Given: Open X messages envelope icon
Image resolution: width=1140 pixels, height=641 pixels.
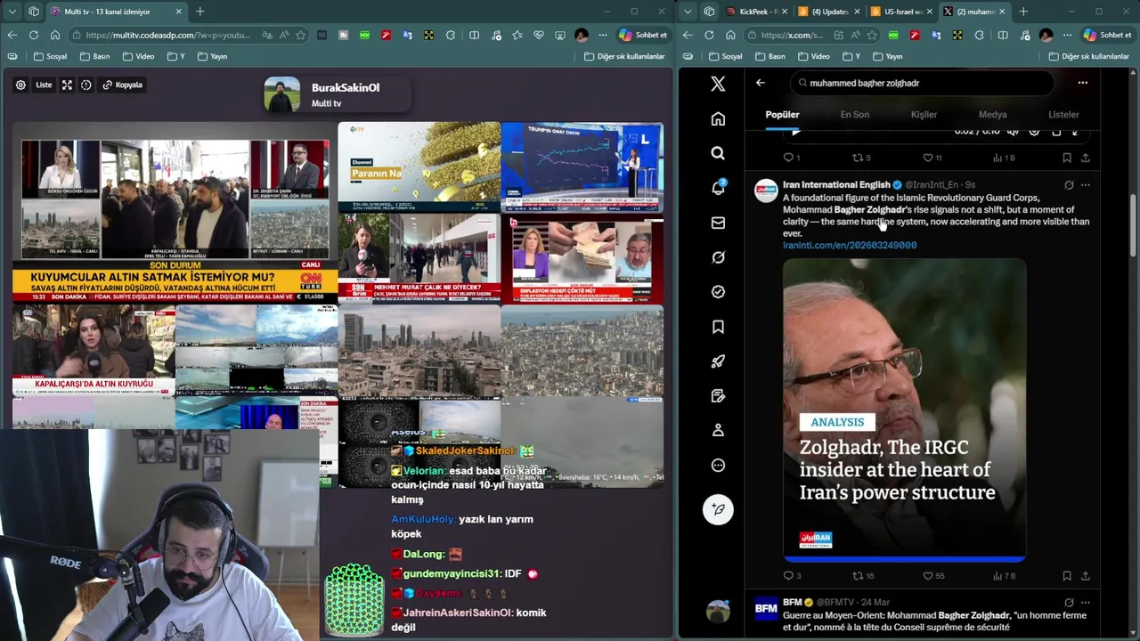Looking at the screenshot, I should [x=718, y=223].
